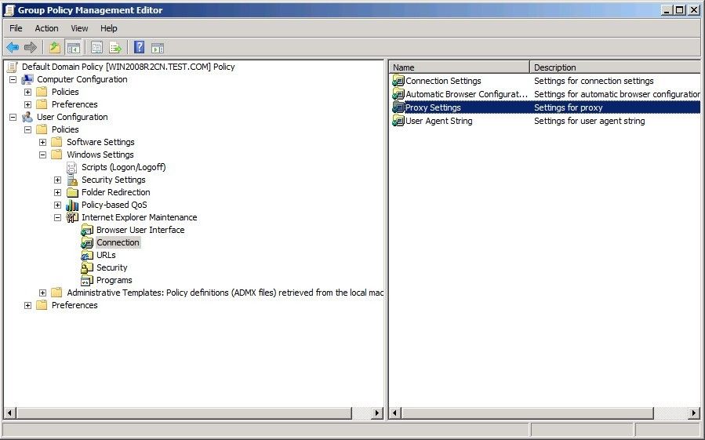Collapse the Internet Explorer Maintenance node
The height and width of the screenshot is (440, 705).
57,217
